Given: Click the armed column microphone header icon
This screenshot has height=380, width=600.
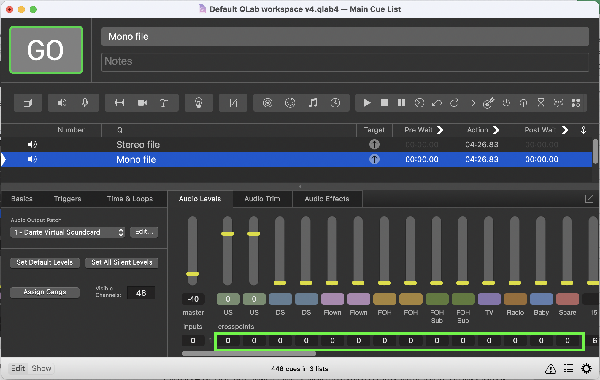Looking at the screenshot, I should click(x=583, y=130).
